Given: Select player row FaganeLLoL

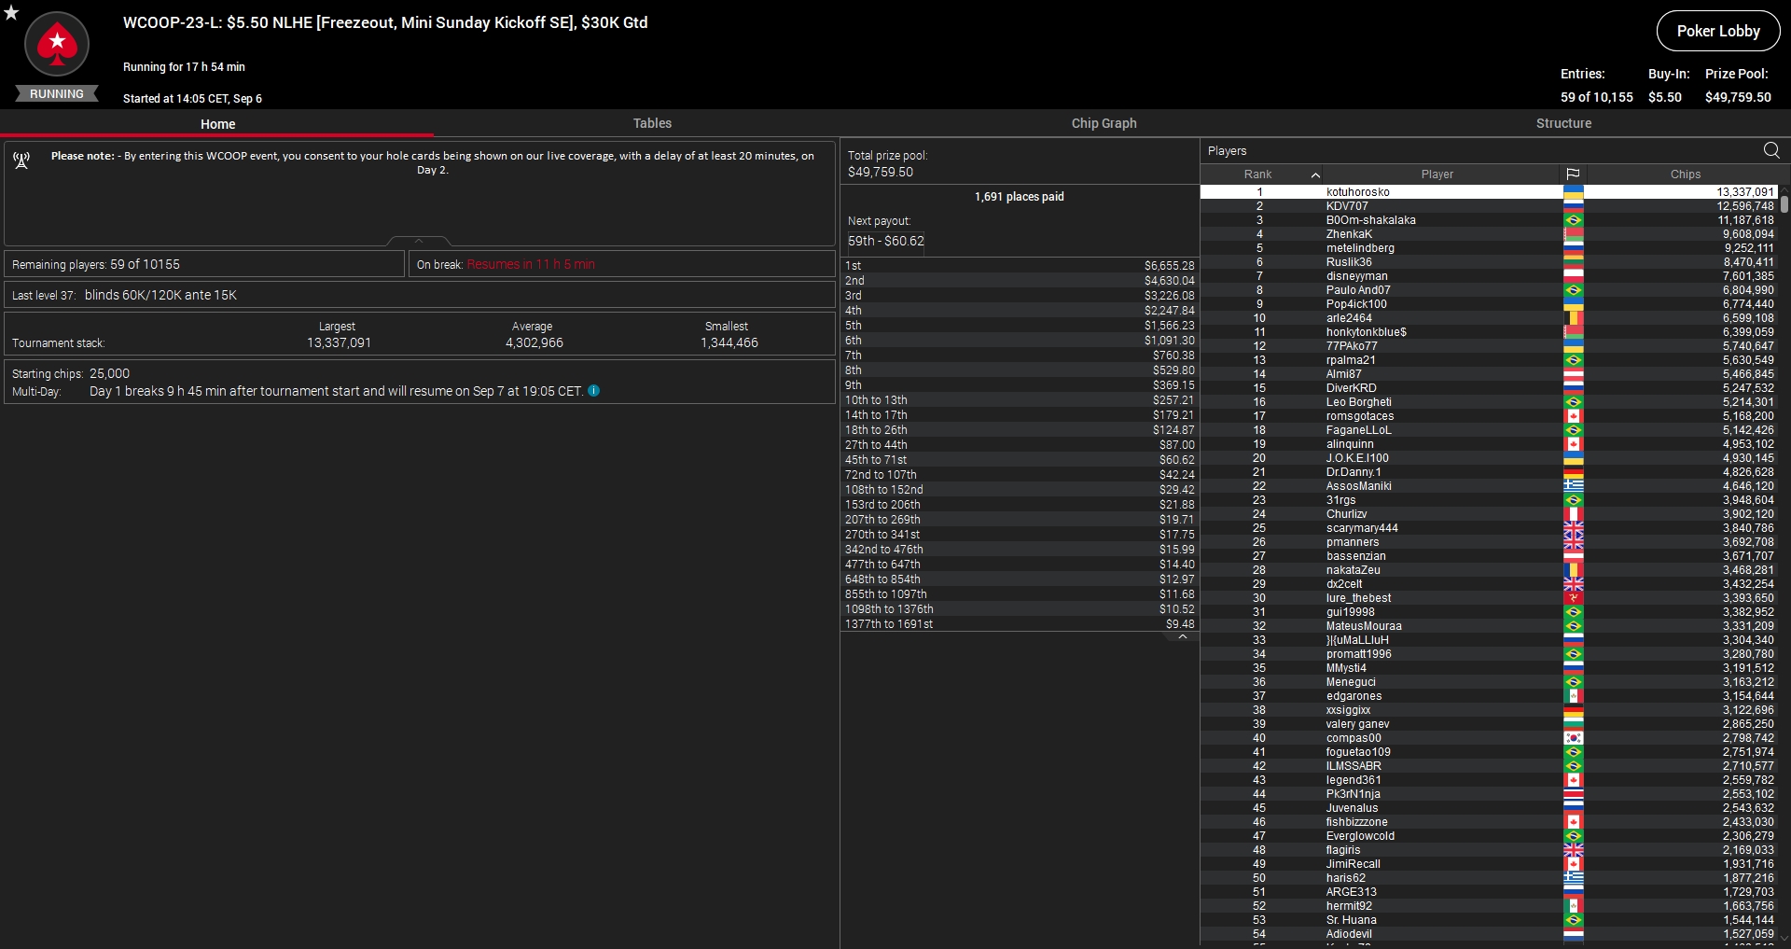Looking at the screenshot, I should click(x=1489, y=430).
